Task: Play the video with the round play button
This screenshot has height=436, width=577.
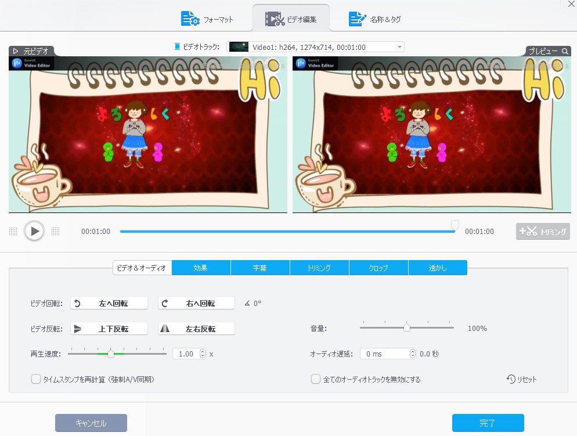Action: click(x=34, y=231)
